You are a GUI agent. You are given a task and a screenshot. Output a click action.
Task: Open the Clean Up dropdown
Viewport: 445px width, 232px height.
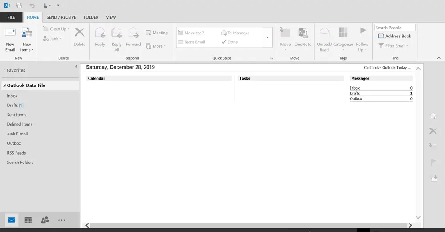click(x=56, y=29)
